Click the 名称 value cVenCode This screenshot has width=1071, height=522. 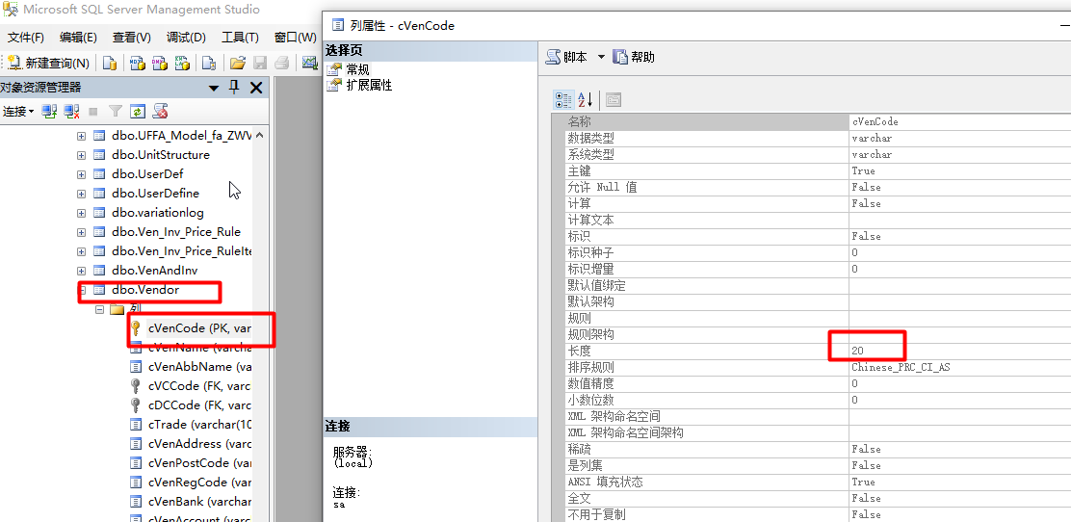coord(875,121)
